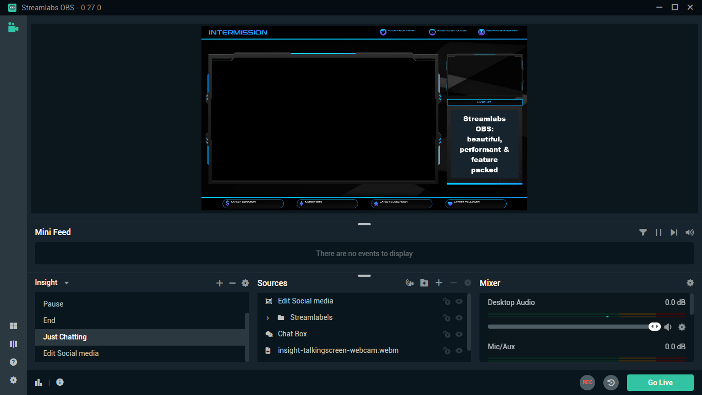
Task: Click the "Mini Feed" heading
Action: click(53, 232)
